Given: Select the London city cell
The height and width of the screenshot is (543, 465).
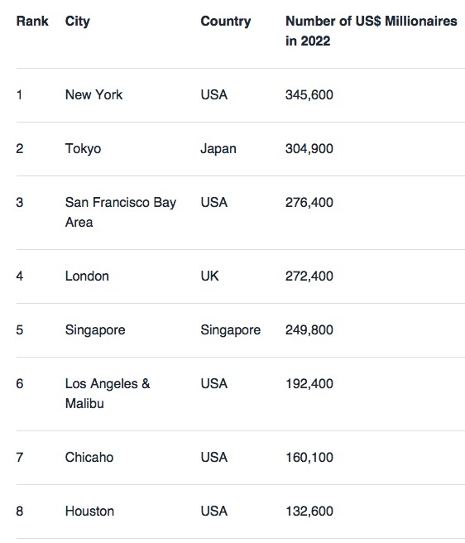Looking at the screenshot, I should click(x=87, y=276).
